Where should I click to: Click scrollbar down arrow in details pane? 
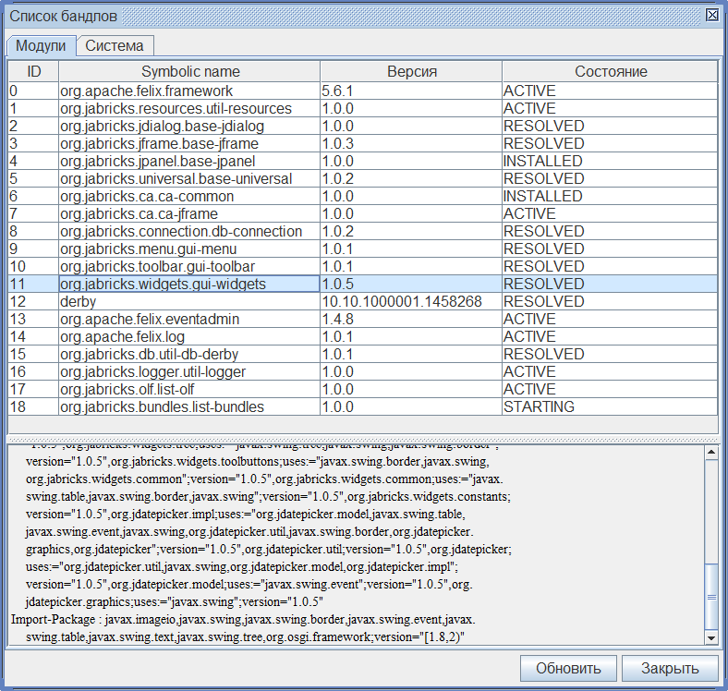(711, 638)
